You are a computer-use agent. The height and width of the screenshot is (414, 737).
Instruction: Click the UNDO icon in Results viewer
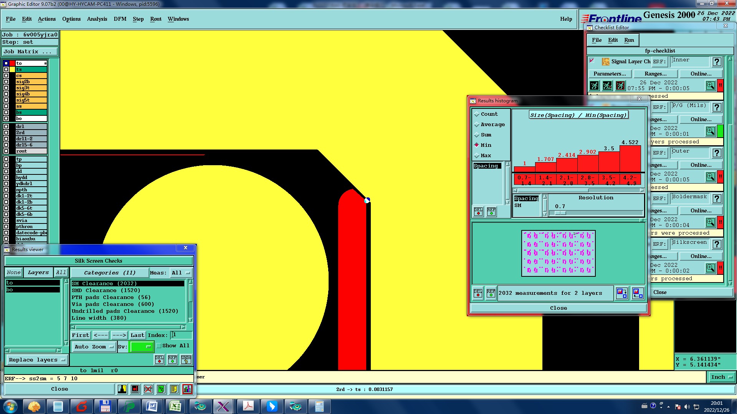[186, 360]
